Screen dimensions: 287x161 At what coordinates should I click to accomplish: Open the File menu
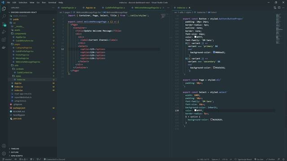pyautogui.click(x=9, y=3)
